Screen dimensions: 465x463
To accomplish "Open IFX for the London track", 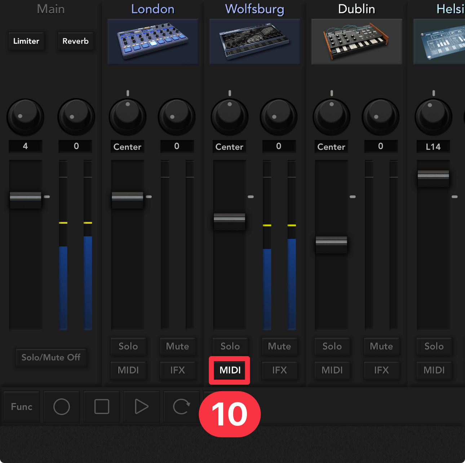I will coord(177,370).
